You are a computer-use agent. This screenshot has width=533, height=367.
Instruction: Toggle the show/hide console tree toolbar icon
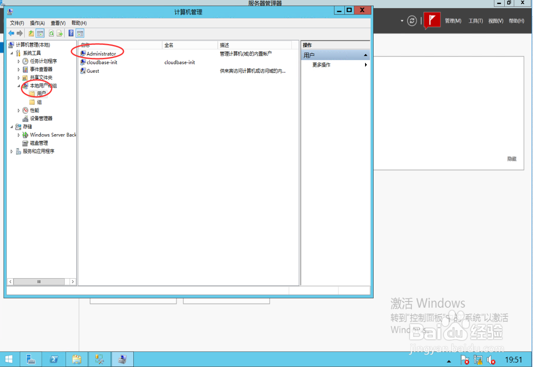point(40,33)
